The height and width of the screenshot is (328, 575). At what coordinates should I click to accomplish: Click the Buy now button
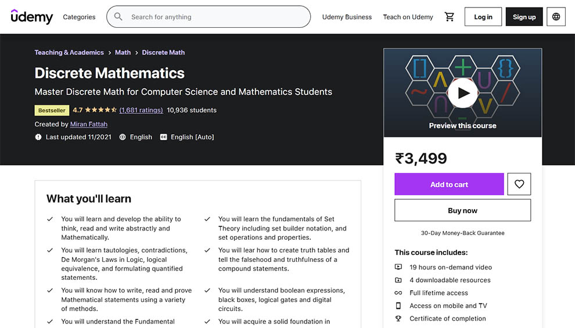click(x=462, y=210)
